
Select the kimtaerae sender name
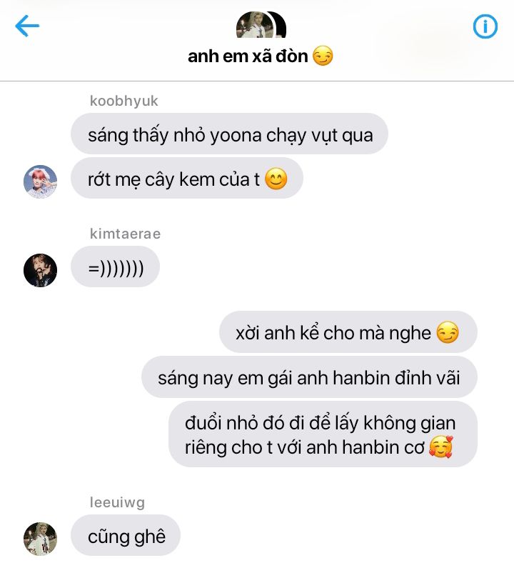click(x=125, y=234)
